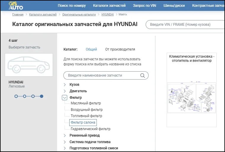Switch to От производителя catalog tab

click(x=120, y=49)
